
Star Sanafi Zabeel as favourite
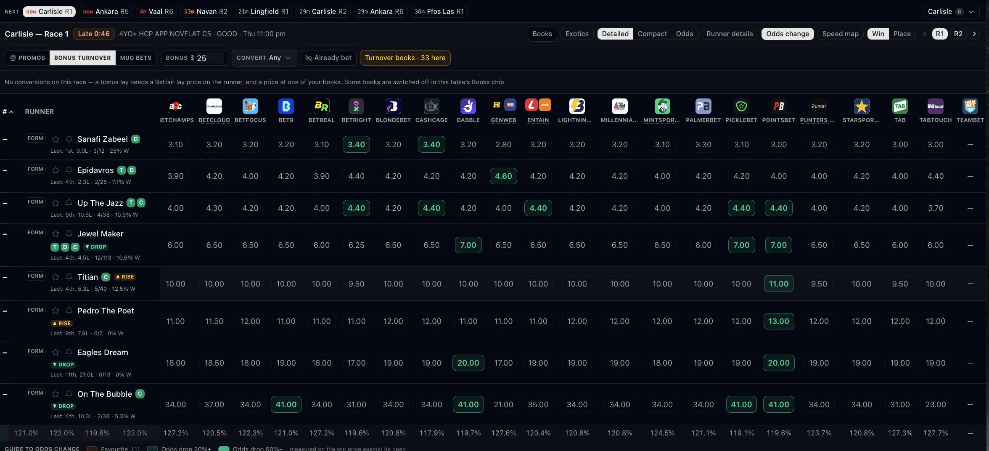pos(56,139)
